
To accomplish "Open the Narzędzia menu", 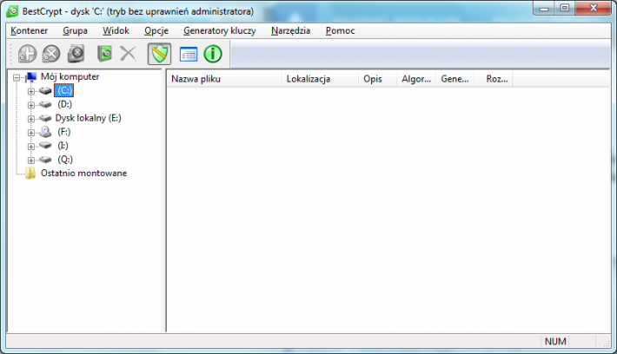I will tap(291, 30).
